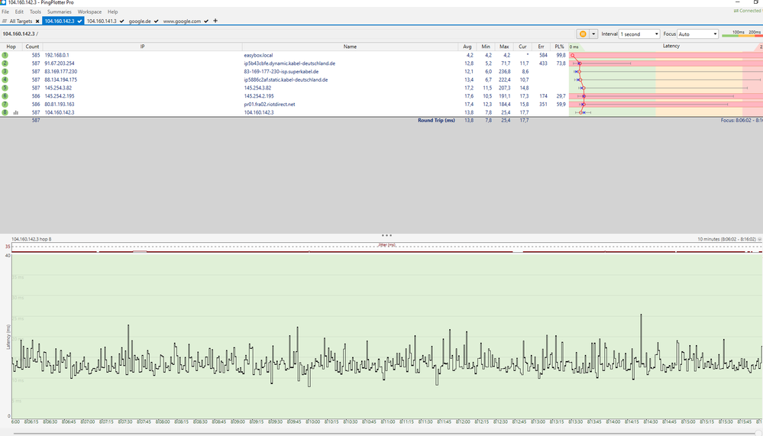The width and height of the screenshot is (763, 436).
Task: Close the All Targets tab with its X
Action: point(37,21)
